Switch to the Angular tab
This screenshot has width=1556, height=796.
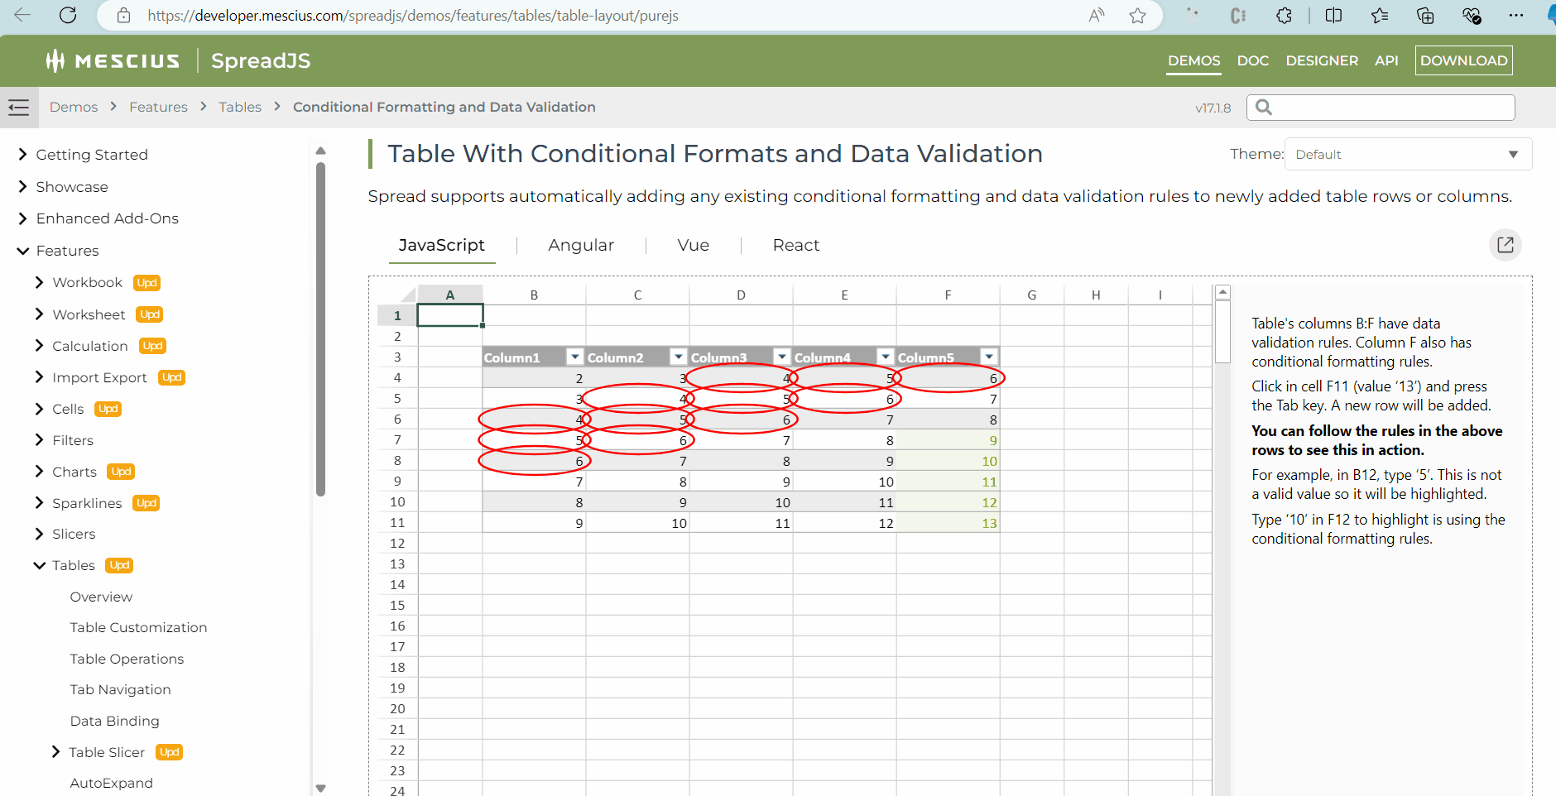pos(581,245)
